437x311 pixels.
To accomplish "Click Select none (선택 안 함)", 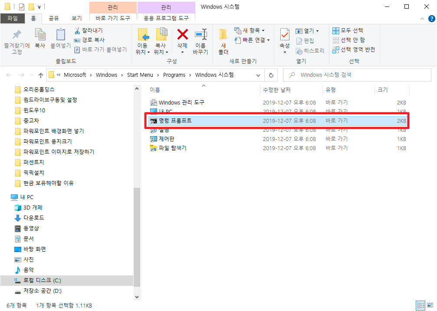I will [348, 40].
